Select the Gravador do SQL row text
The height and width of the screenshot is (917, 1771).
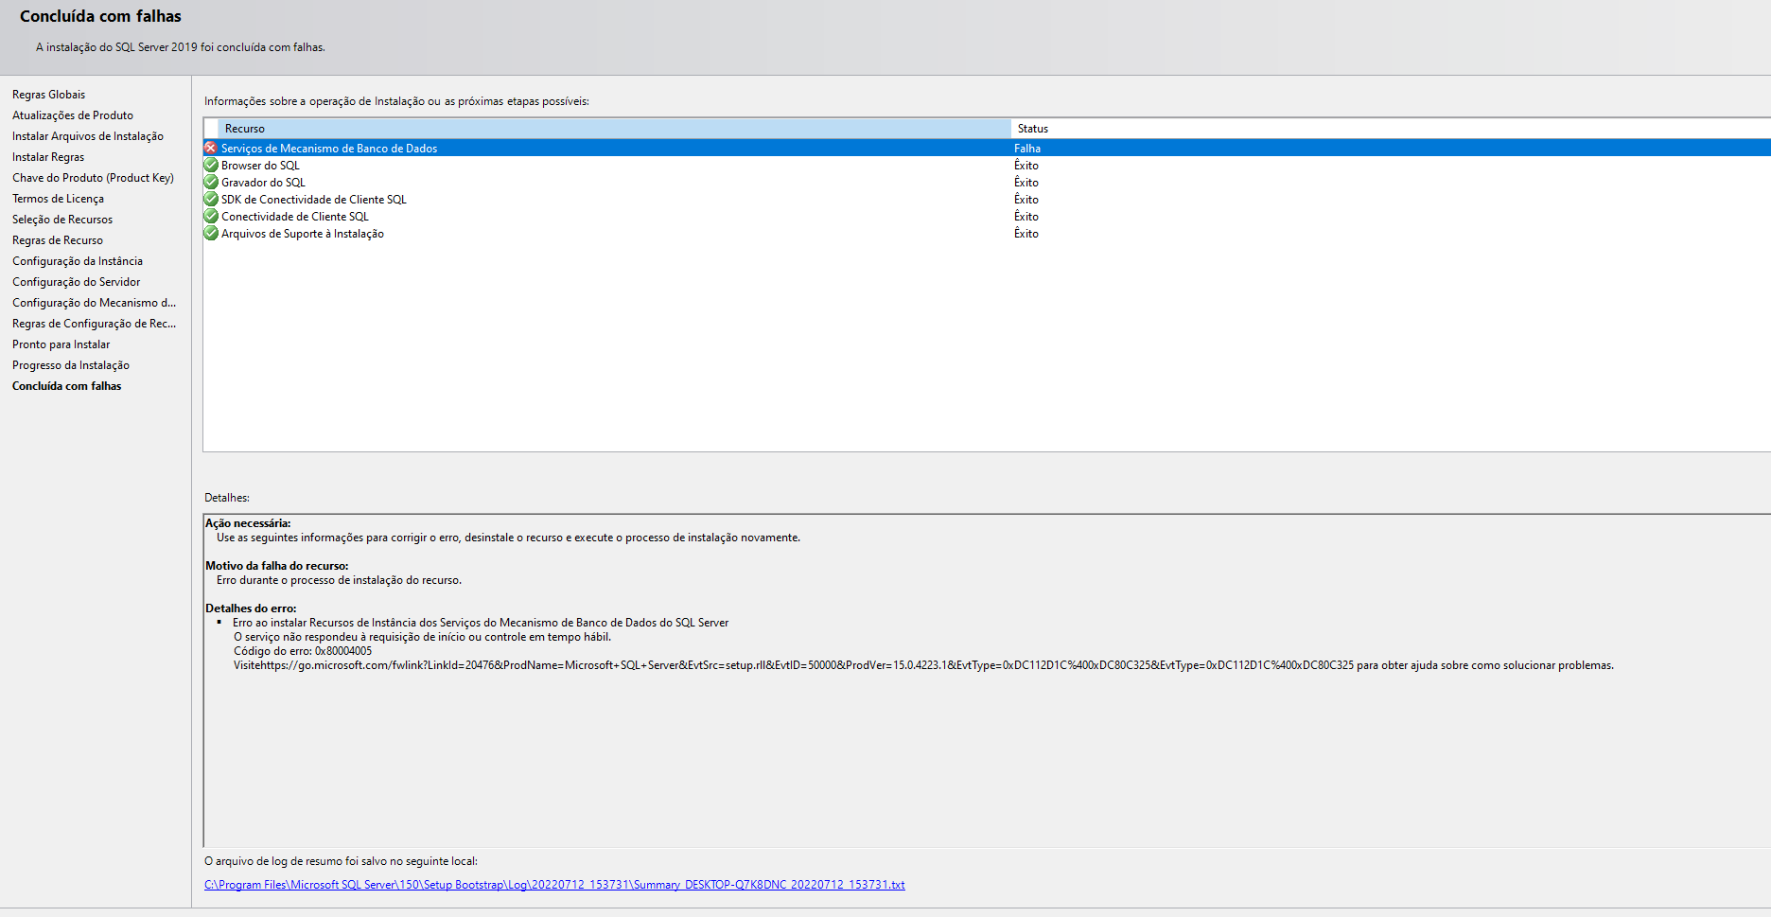click(x=263, y=183)
